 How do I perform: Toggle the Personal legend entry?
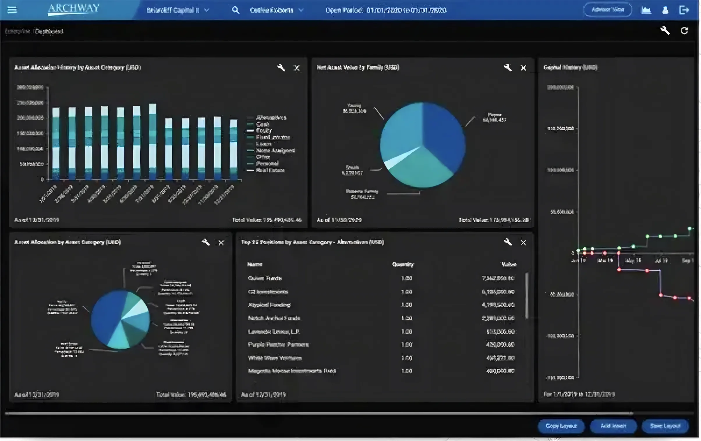[x=263, y=163]
